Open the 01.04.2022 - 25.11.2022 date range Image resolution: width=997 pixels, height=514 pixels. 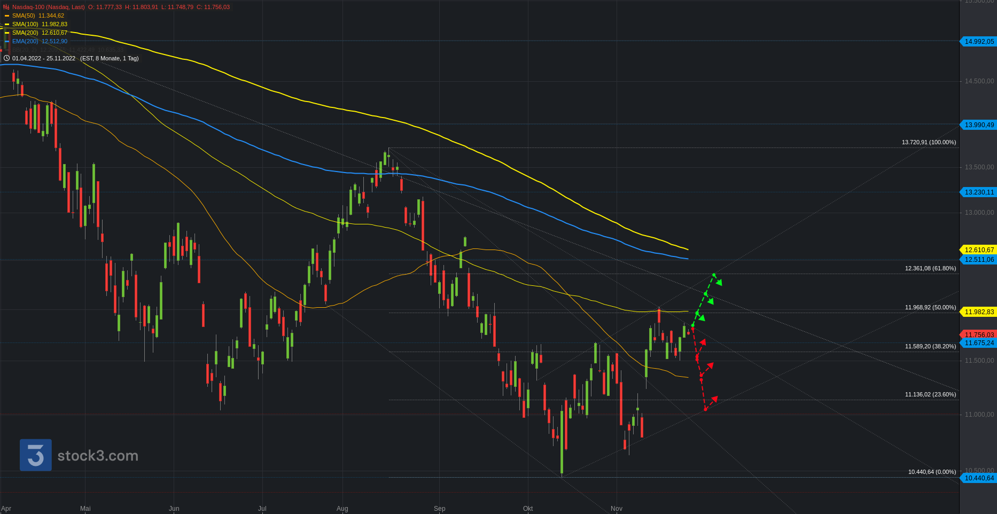click(44, 58)
